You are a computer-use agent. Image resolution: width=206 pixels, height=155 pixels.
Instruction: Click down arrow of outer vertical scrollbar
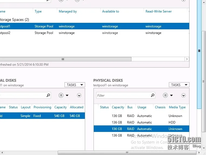click(x=204, y=148)
